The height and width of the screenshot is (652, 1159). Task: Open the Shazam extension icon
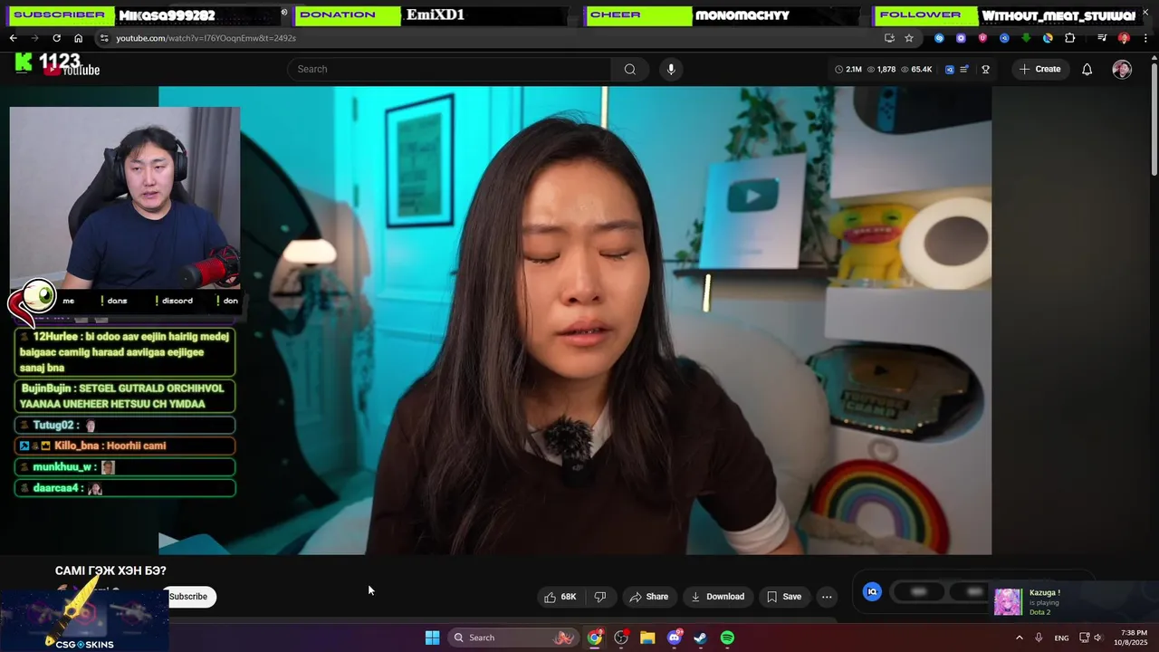click(x=939, y=38)
